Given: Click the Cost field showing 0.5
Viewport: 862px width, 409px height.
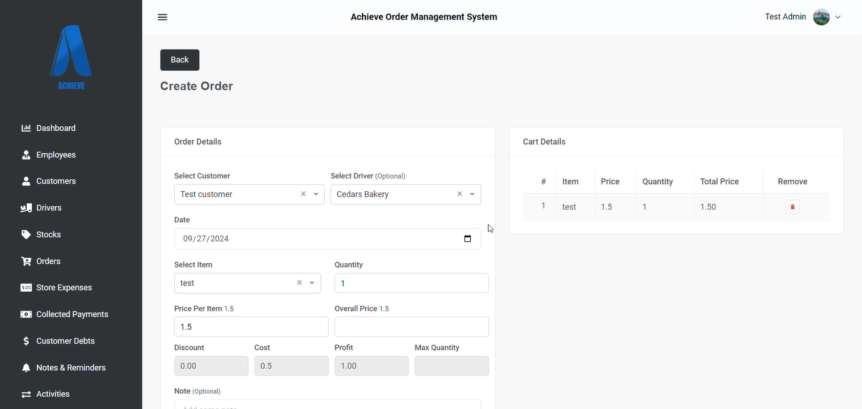Looking at the screenshot, I should pos(292,366).
